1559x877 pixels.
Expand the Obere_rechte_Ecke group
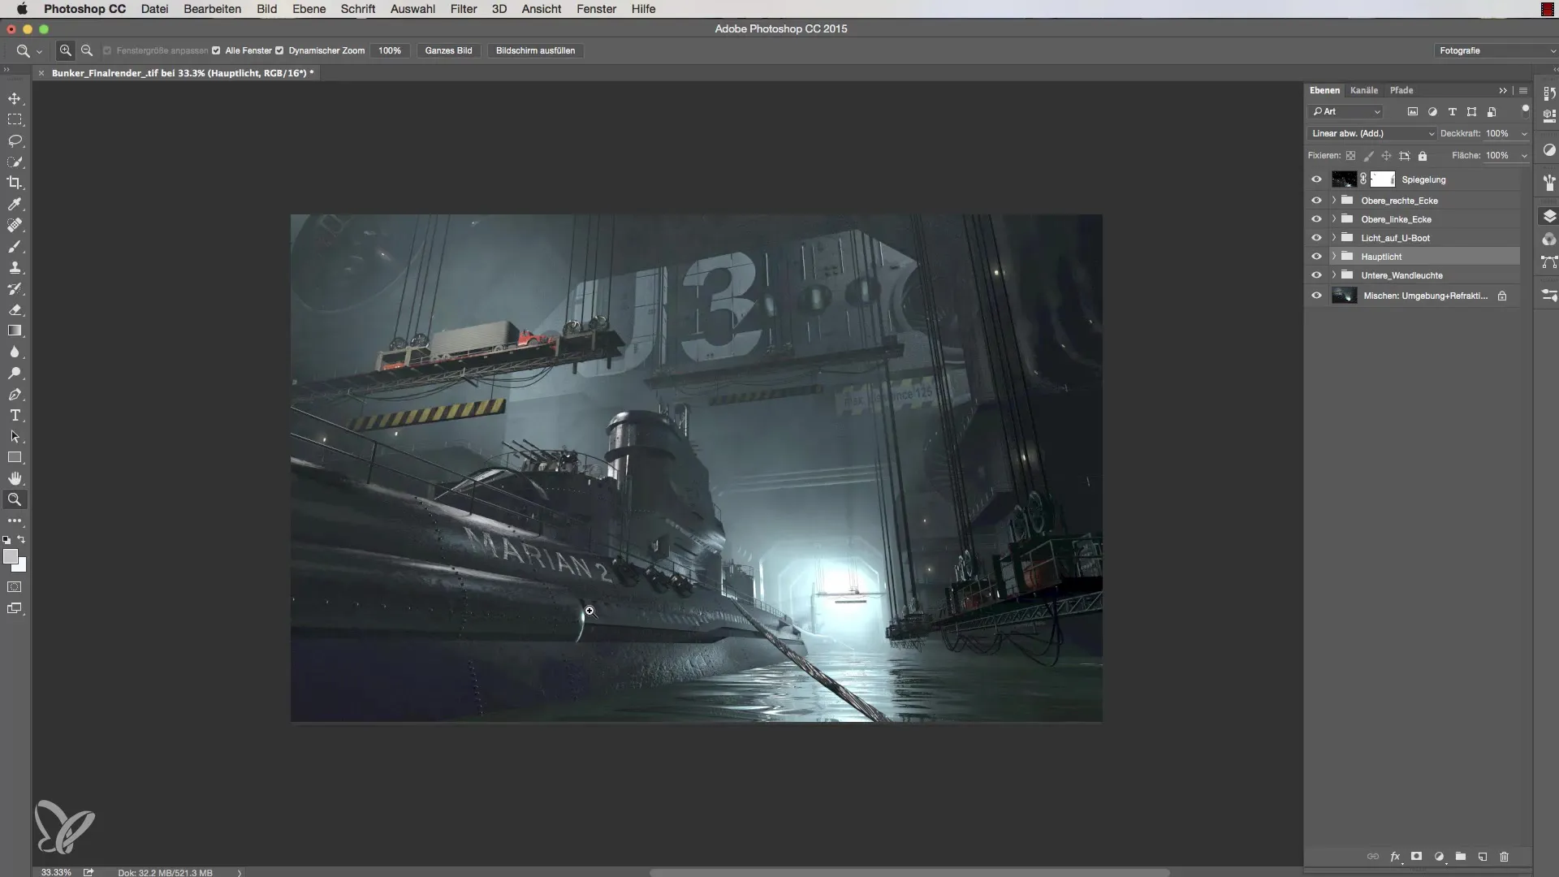tap(1333, 200)
